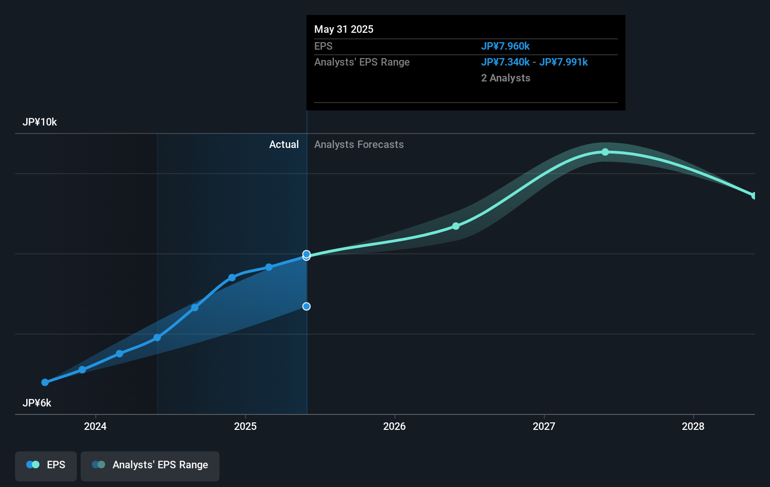Click the 2027 x-axis label
The height and width of the screenshot is (487, 770).
click(544, 426)
